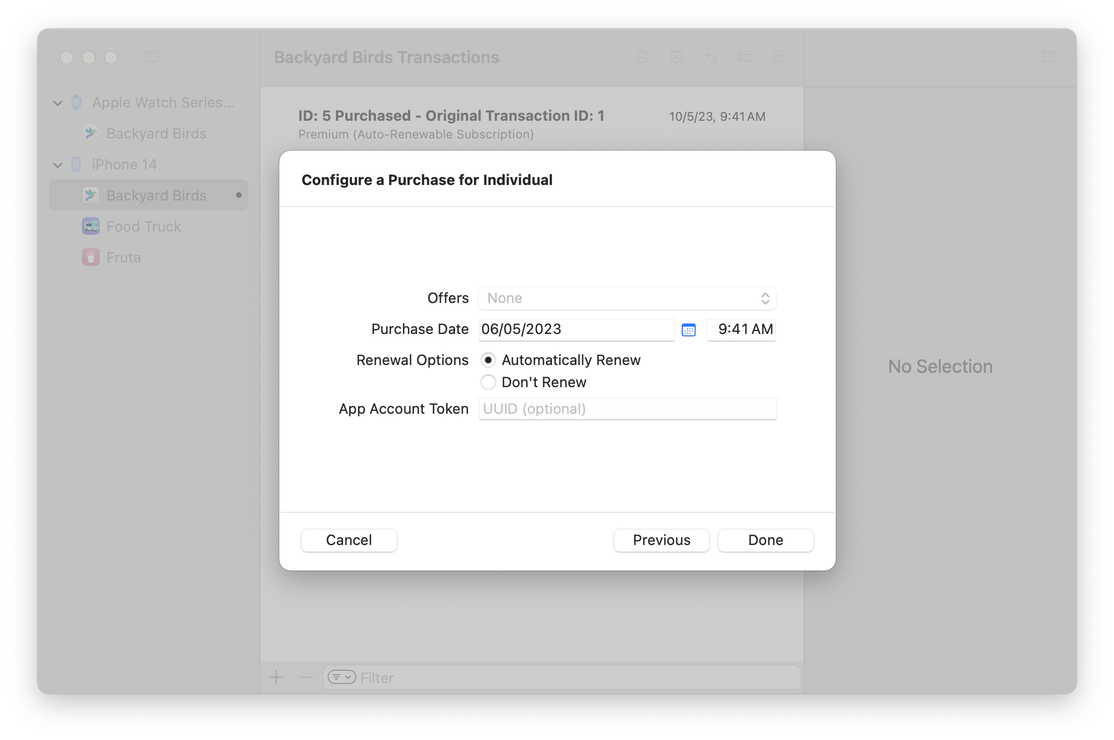The image size is (1114, 740).
Task: Collapse the Apple Watch Series device group
Action: (58, 103)
